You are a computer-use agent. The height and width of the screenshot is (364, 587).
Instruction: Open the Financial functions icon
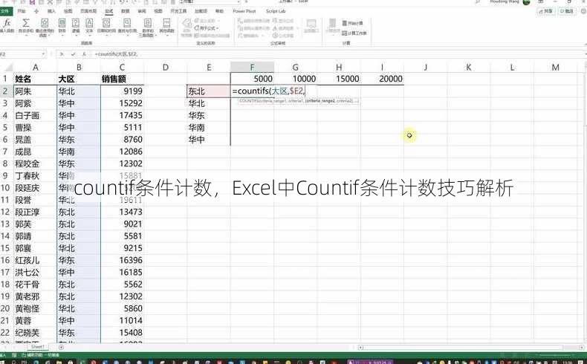[x=62, y=25]
